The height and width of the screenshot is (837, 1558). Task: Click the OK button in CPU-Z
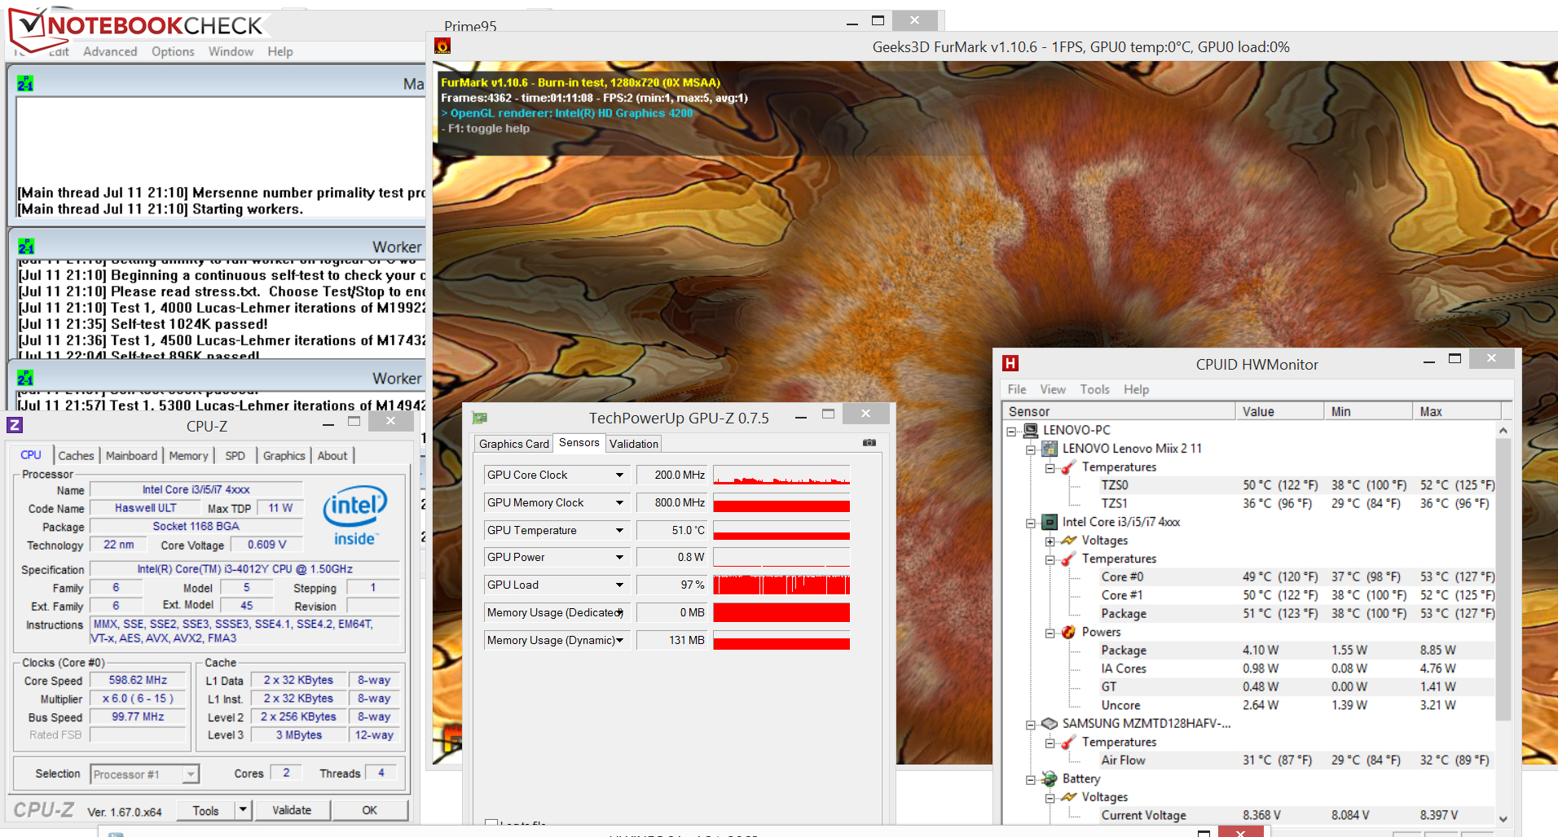point(370,810)
